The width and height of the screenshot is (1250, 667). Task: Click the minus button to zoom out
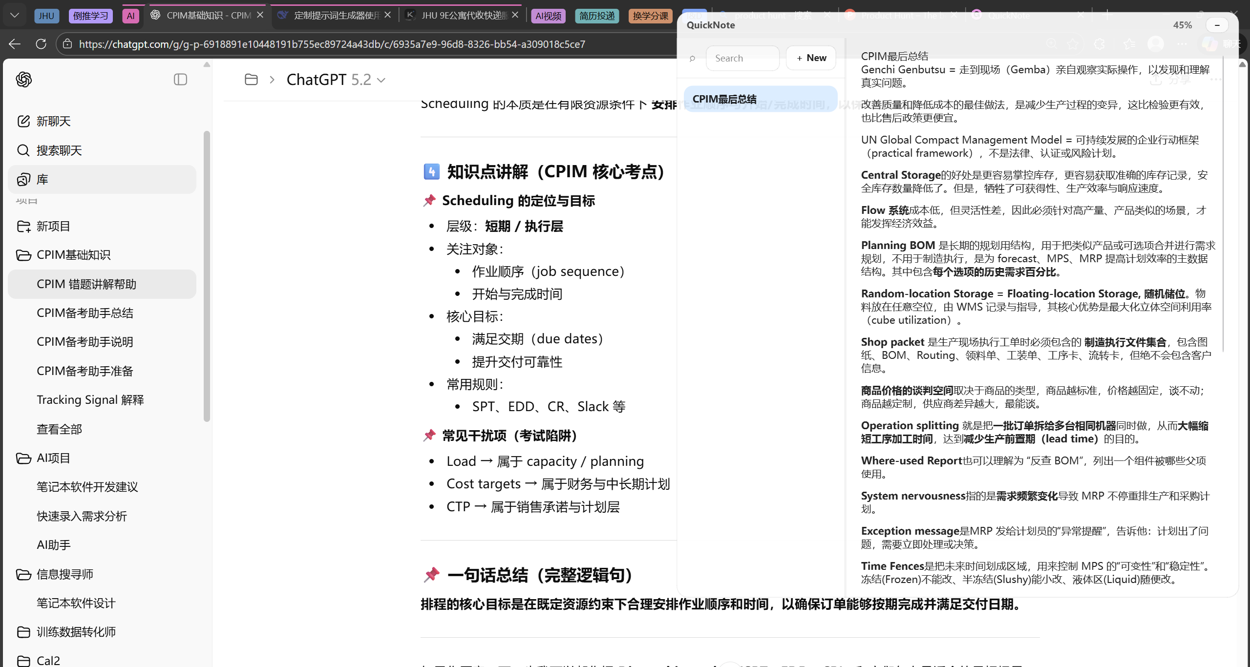(1216, 25)
